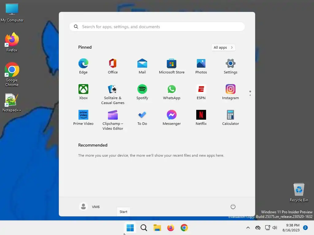
Task: Launch the ESPN app
Action: point(201,92)
